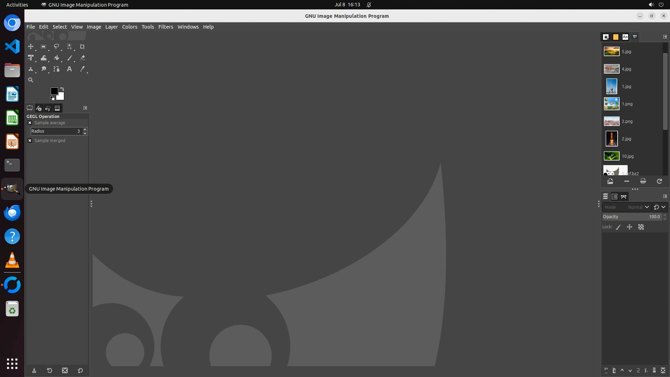Open the Filters menu
The height and width of the screenshot is (377, 670).
(165, 27)
